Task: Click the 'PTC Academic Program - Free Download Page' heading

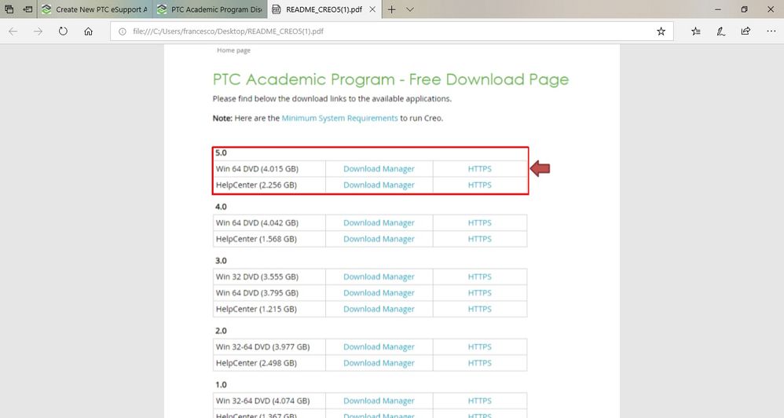Action: tap(390, 80)
